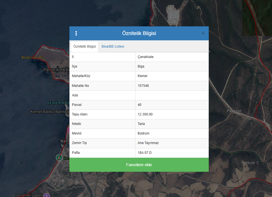Click the satellite imagery tile in top-right corner
Viewport: 272px width, 197px height.
click(257, 18)
